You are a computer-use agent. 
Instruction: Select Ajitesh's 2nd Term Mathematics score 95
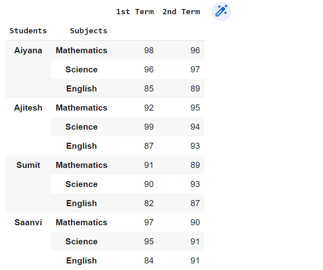point(195,108)
